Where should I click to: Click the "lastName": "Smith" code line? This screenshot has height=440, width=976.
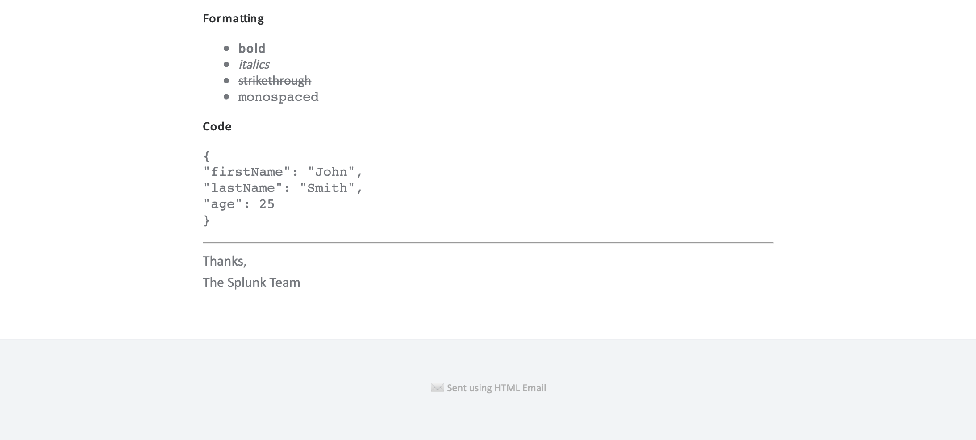tap(283, 188)
